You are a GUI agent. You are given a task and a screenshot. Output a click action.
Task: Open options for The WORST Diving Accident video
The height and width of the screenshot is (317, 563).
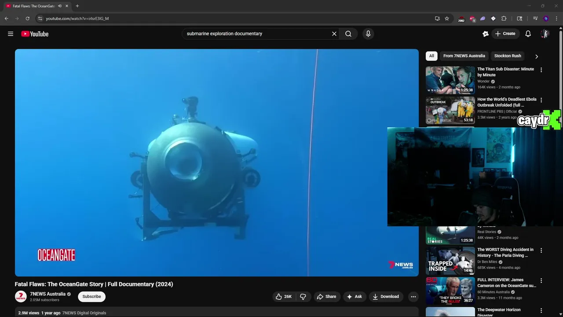pyautogui.click(x=541, y=250)
